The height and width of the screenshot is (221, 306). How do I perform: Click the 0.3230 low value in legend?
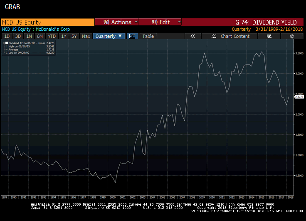(50, 53)
